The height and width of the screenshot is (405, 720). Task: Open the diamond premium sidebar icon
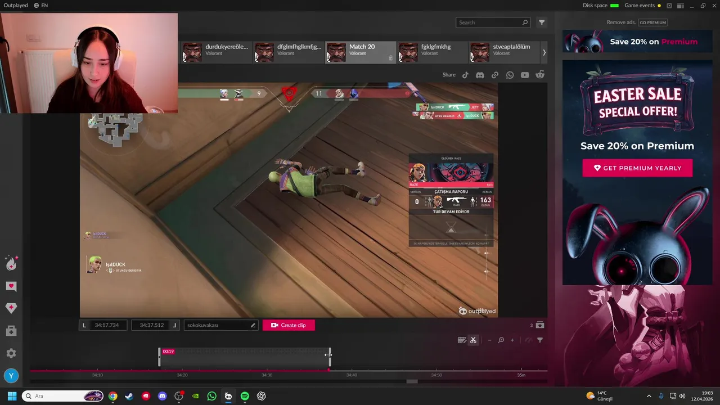coord(11,308)
